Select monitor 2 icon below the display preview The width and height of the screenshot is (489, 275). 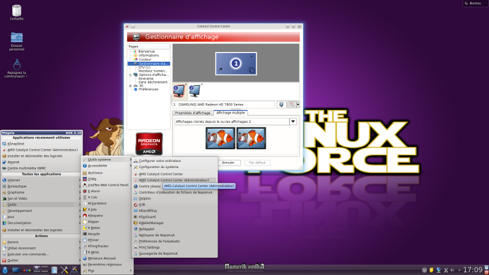pos(196,90)
